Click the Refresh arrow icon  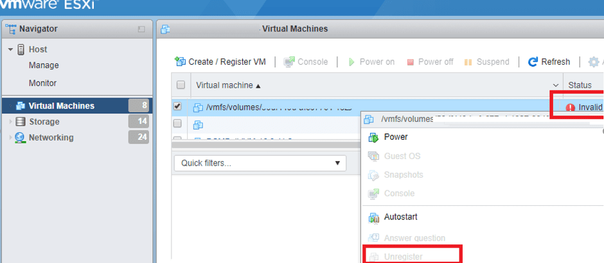click(x=533, y=62)
